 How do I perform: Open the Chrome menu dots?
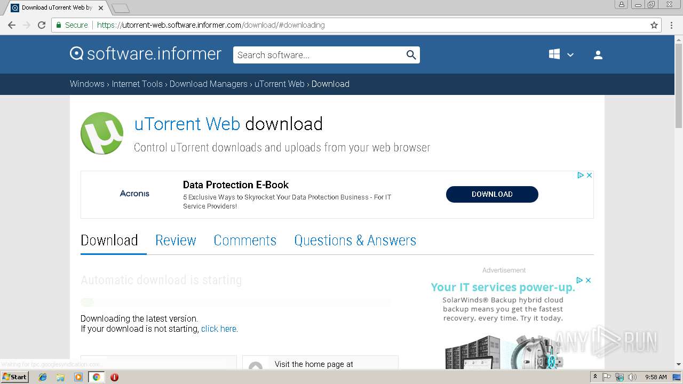(671, 25)
